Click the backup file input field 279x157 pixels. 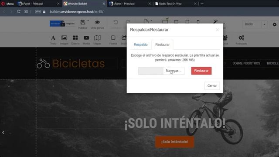click(151, 71)
